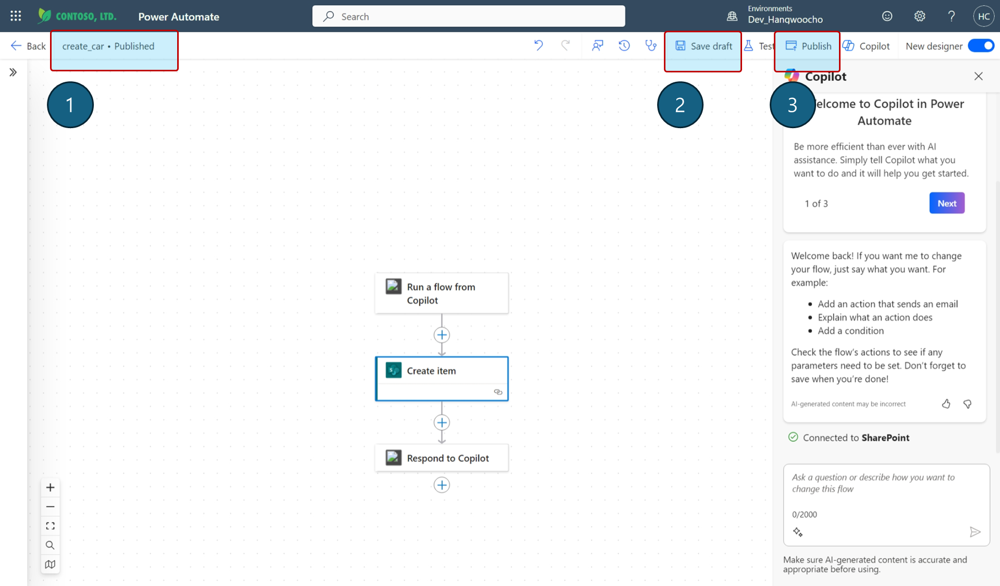1000x586 pixels.
Task: Click the send feedback person icon
Action: click(597, 46)
